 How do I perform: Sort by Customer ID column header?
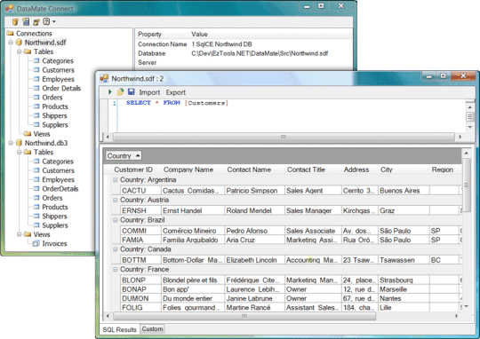tap(133, 169)
